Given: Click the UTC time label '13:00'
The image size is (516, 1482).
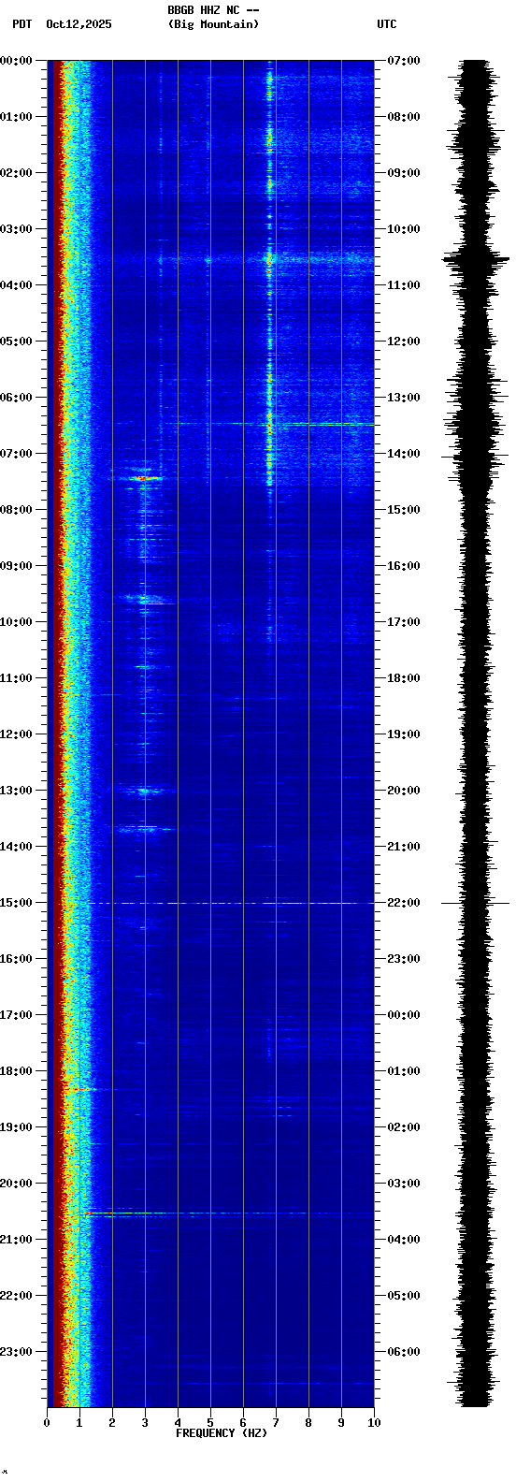Looking at the screenshot, I should coord(404,398).
